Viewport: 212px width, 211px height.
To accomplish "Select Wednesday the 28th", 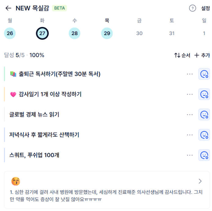I will pyautogui.click(x=75, y=33).
